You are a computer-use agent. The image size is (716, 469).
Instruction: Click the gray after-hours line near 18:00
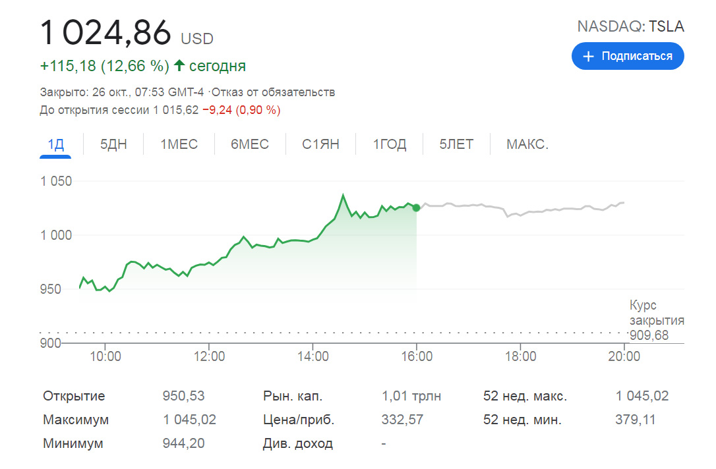point(520,215)
